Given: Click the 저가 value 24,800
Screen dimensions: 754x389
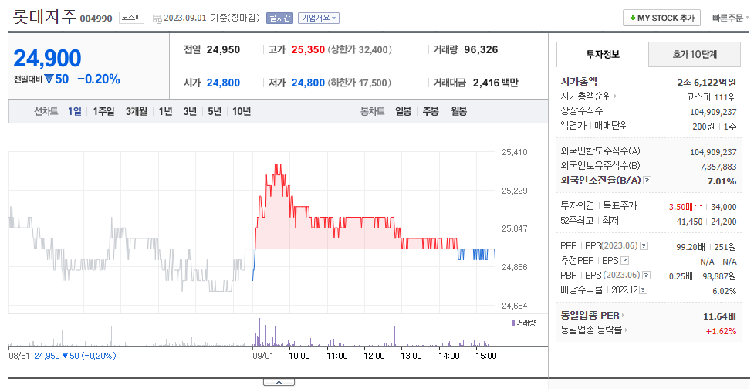Looking at the screenshot, I should pos(308,83).
